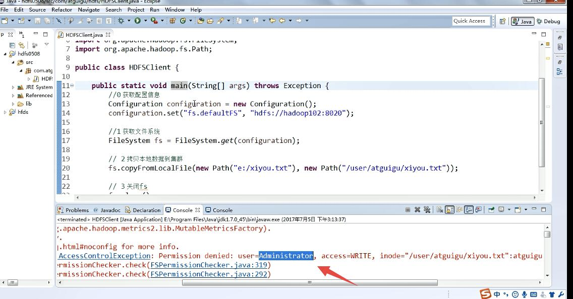Toggle fold marker at line 11
The width and height of the screenshot is (573, 299).
72,86
